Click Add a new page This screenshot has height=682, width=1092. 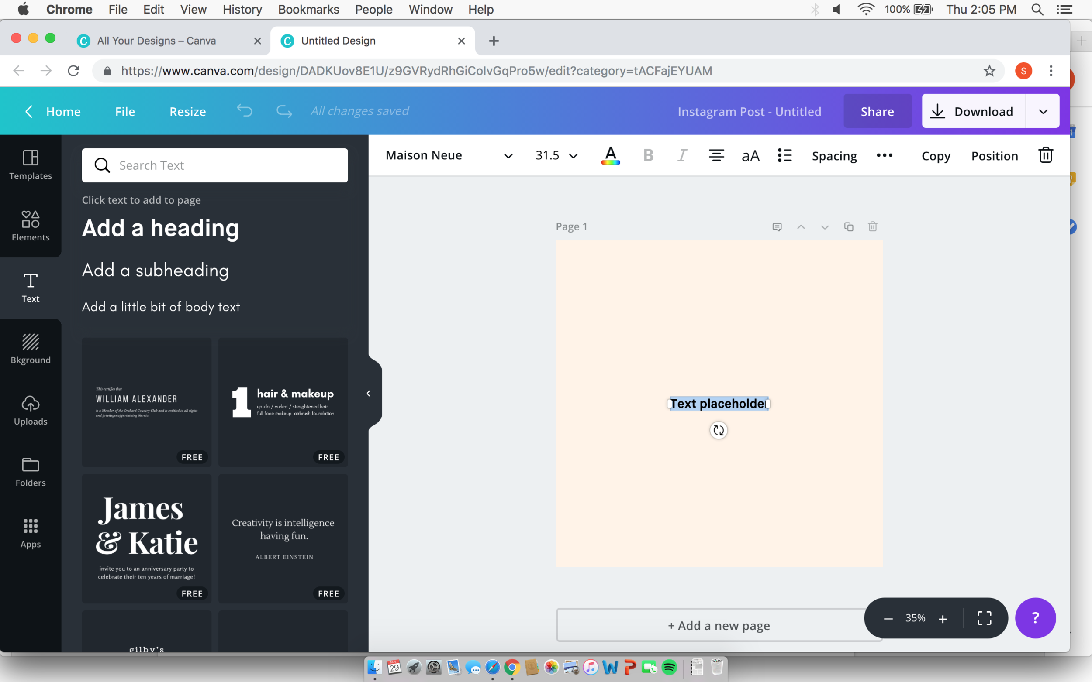(x=719, y=626)
